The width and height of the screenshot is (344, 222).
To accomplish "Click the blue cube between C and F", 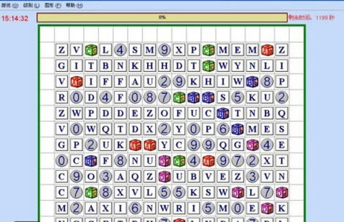I will point(91,161).
